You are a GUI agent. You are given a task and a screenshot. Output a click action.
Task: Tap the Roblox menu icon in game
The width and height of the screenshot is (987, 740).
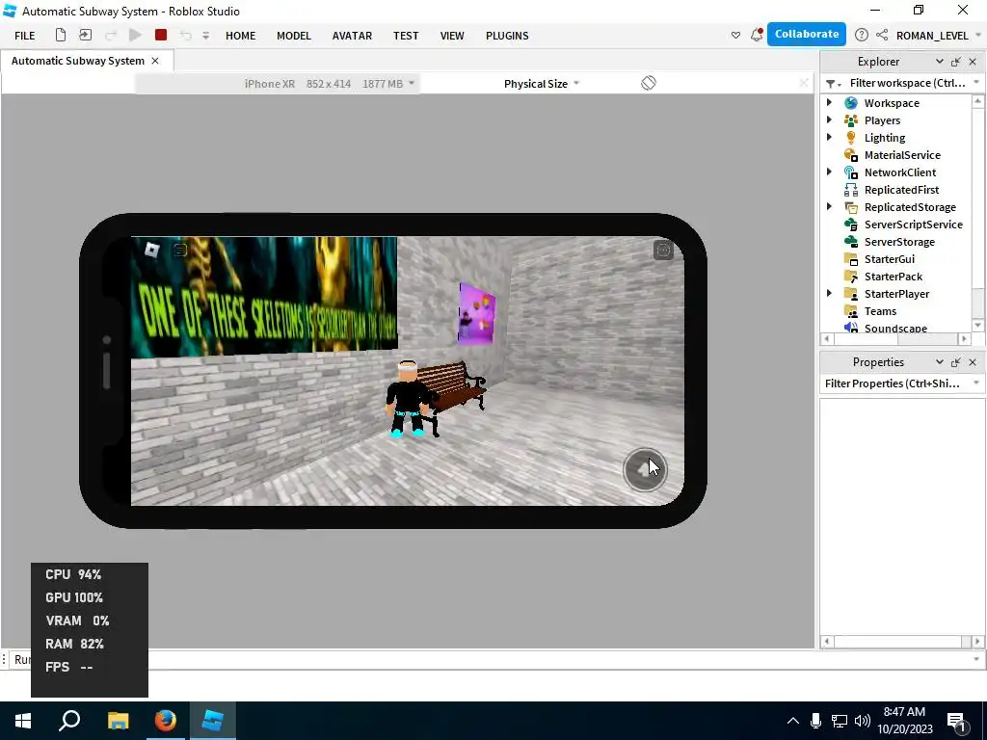151,250
